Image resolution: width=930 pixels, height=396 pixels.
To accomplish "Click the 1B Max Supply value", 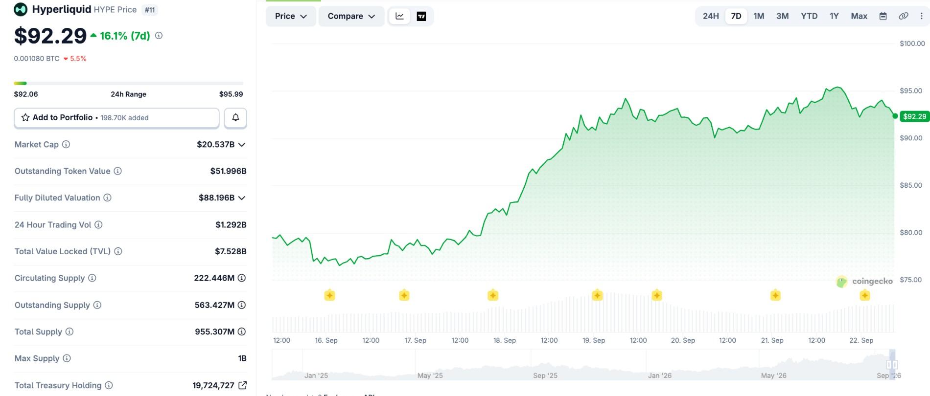I will click(242, 358).
